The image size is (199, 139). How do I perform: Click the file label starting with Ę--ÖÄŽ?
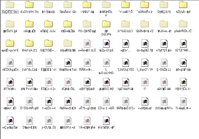coord(164,70)
